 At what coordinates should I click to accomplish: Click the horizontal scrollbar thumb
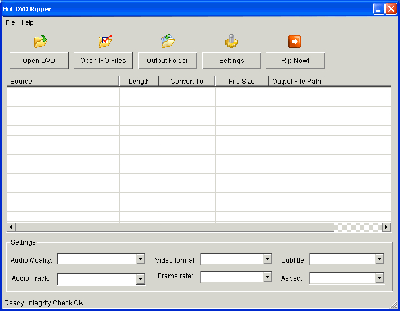pyautogui.click(x=175, y=227)
